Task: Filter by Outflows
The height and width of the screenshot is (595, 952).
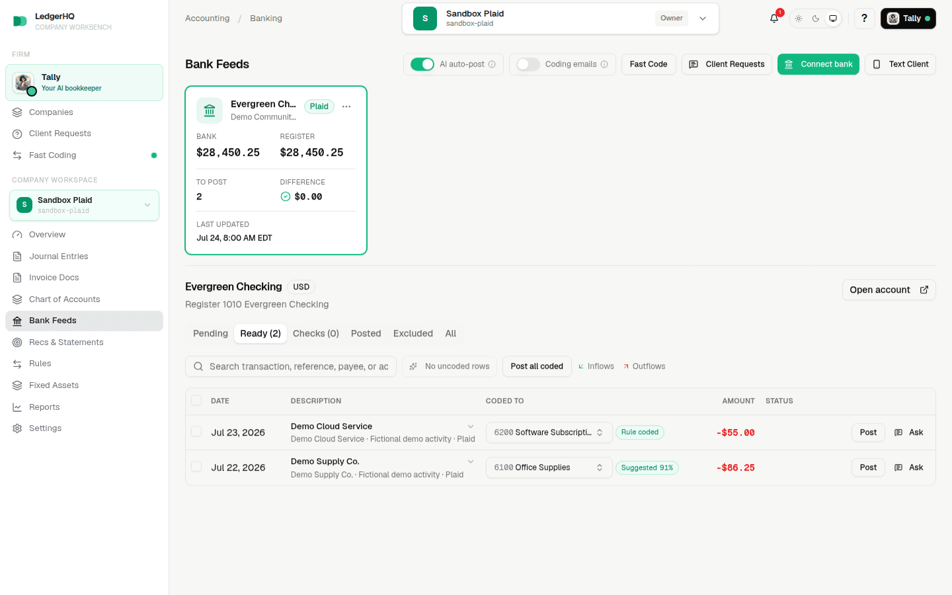Action: pyautogui.click(x=644, y=366)
